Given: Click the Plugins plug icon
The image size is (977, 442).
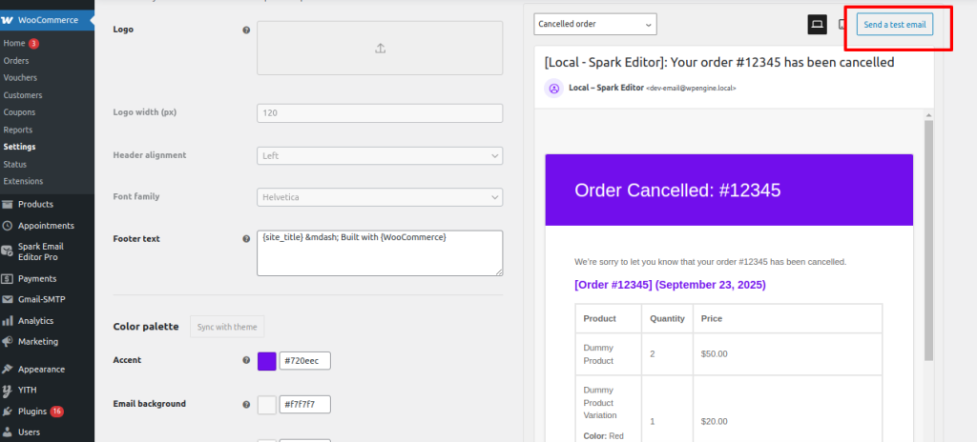Looking at the screenshot, I should [8, 412].
